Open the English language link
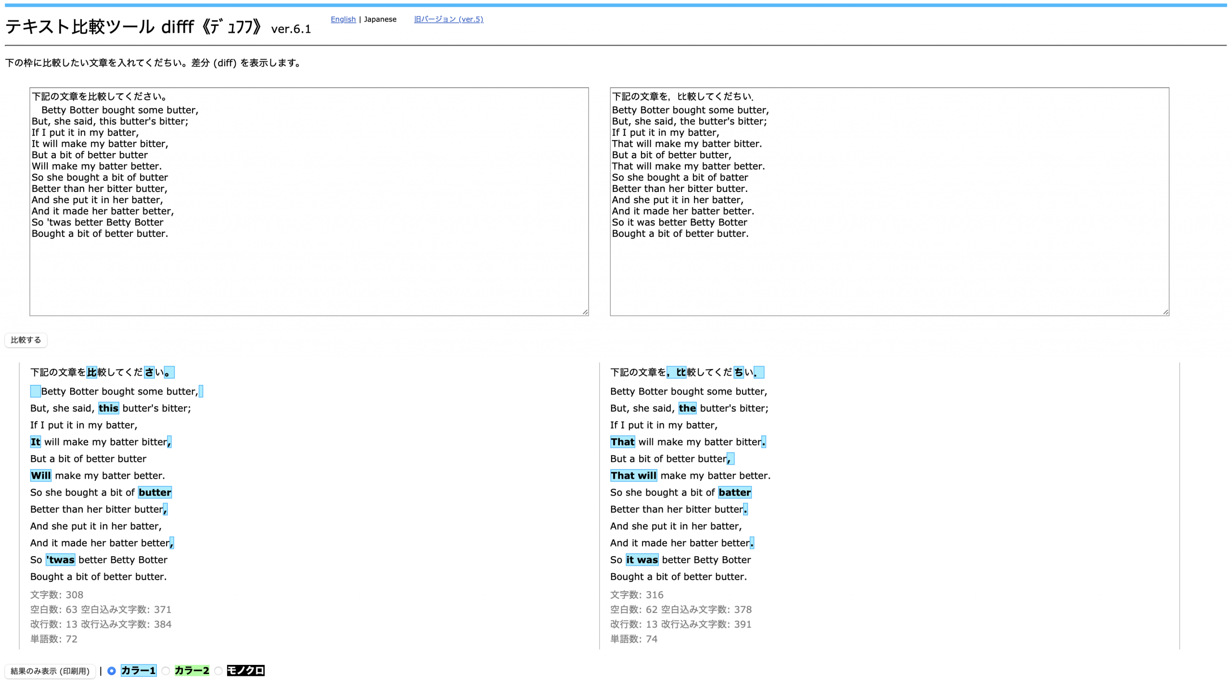Screen dimensions: 1232x687 343,19
